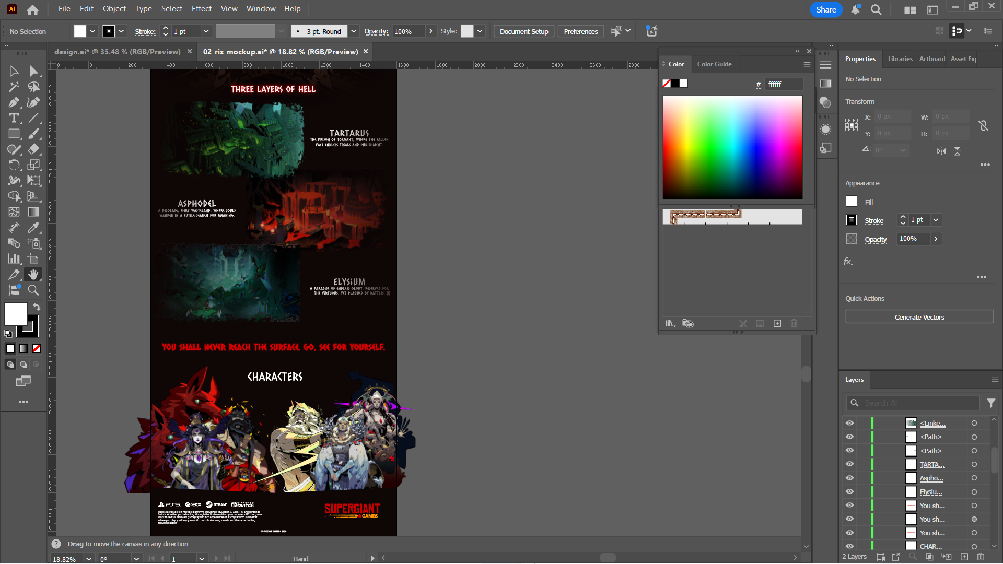This screenshot has height=564, width=1003.
Task: Toggle visibility of Aspho... layer
Action: coord(849,478)
